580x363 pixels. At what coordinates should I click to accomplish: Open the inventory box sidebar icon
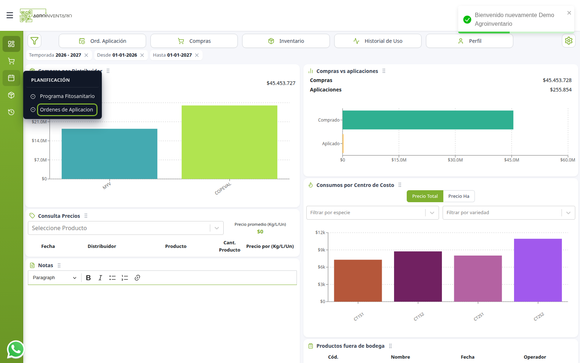point(11,95)
